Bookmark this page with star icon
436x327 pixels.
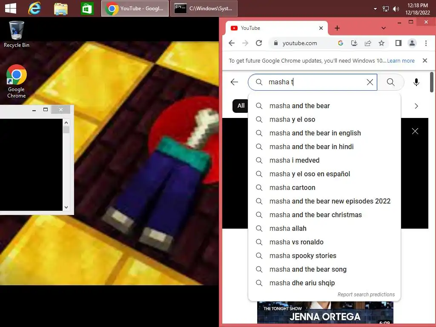[381, 43]
